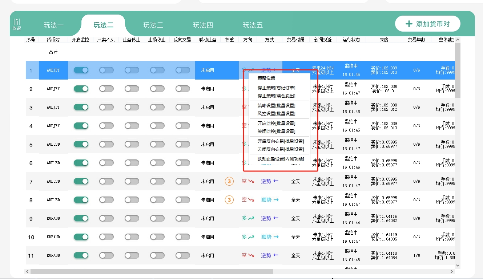Enable 止损停止 switch in row 10
This screenshot has height=279, width=483.
click(157, 237)
